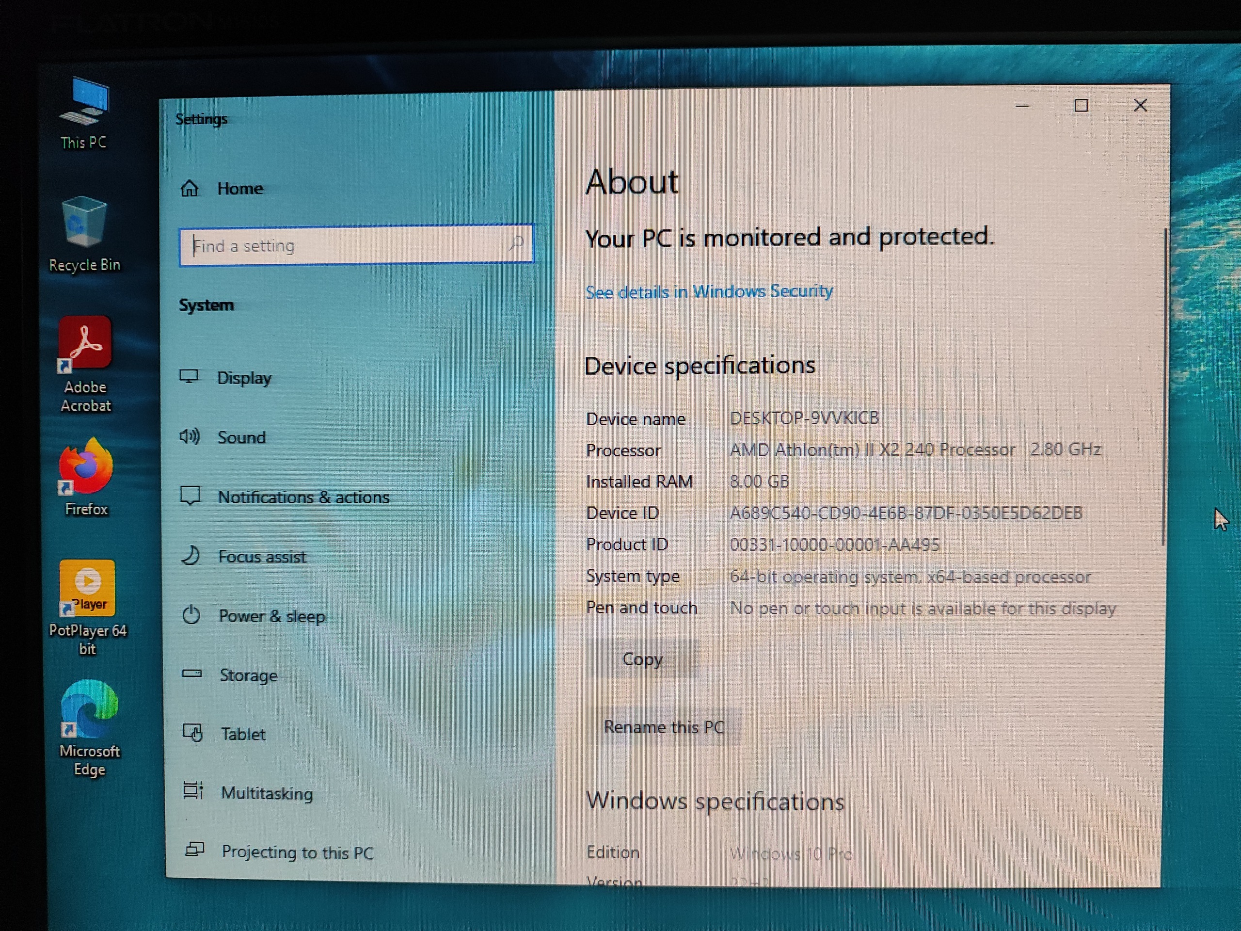Open the PotPlayer 64 bit shortcut
Image resolution: width=1241 pixels, height=931 pixels.
(x=87, y=588)
